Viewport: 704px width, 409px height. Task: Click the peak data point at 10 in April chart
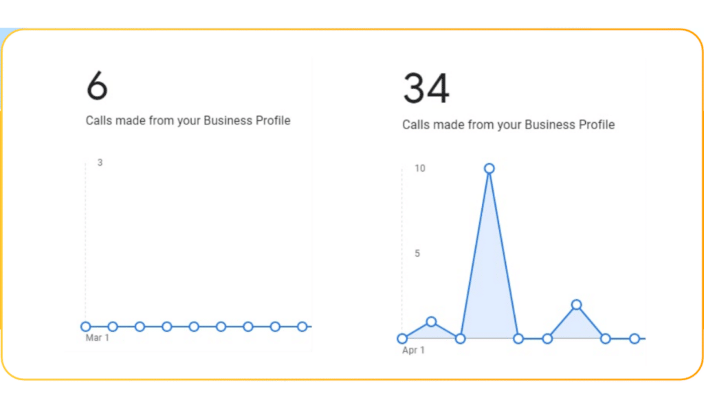point(489,168)
